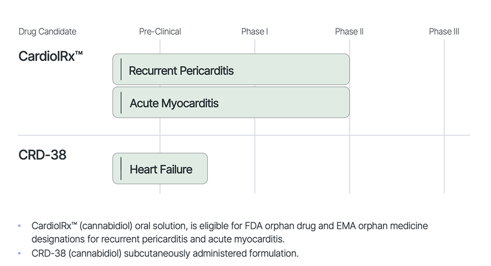Click the bullet dot beside CardiolRx footnote
Image resolution: width=491 pixels, height=266 pixels.
[x=20, y=226]
